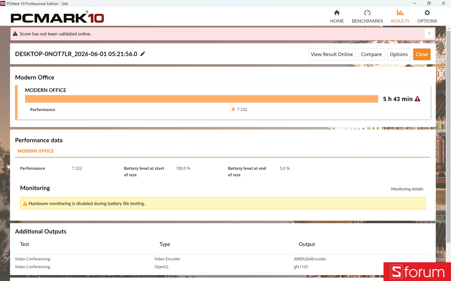Select the MODERN OFFICE performance data tab
The width and height of the screenshot is (451, 281).
click(x=36, y=151)
